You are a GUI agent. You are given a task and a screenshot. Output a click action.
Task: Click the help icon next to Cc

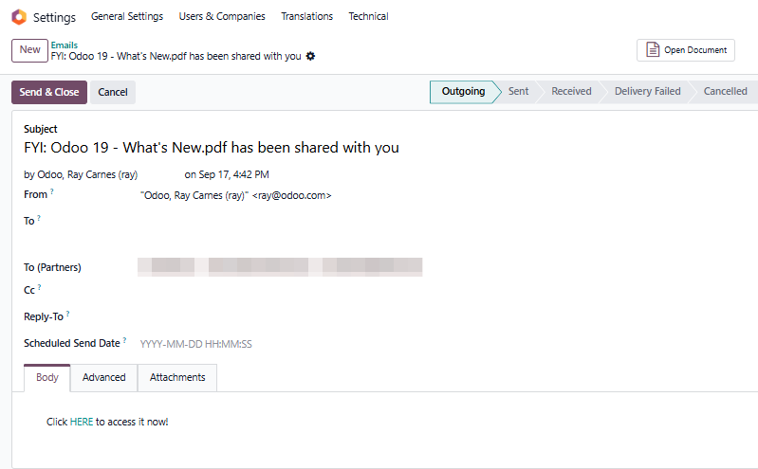pyautogui.click(x=40, y=288)
